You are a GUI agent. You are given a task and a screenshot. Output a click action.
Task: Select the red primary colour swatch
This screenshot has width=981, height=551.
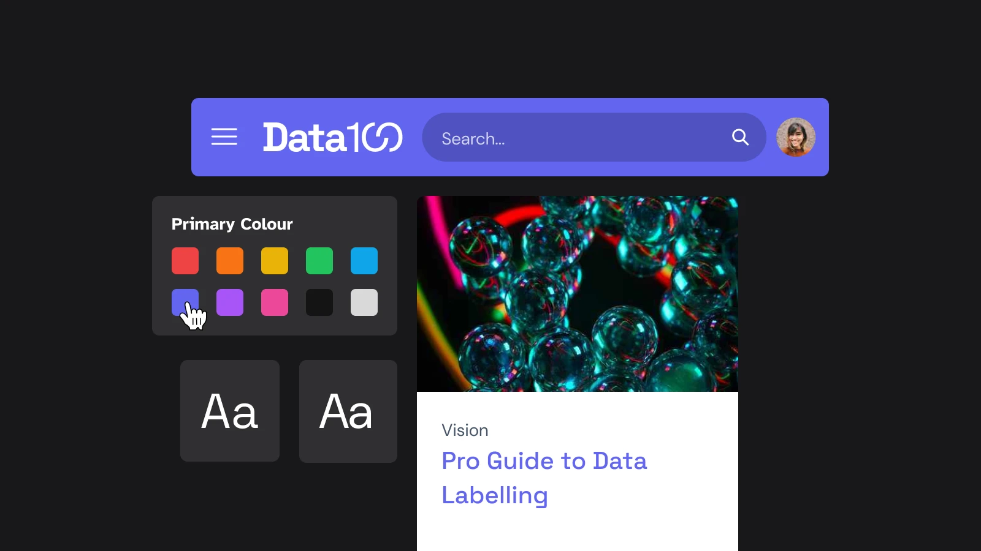point(185,261)
